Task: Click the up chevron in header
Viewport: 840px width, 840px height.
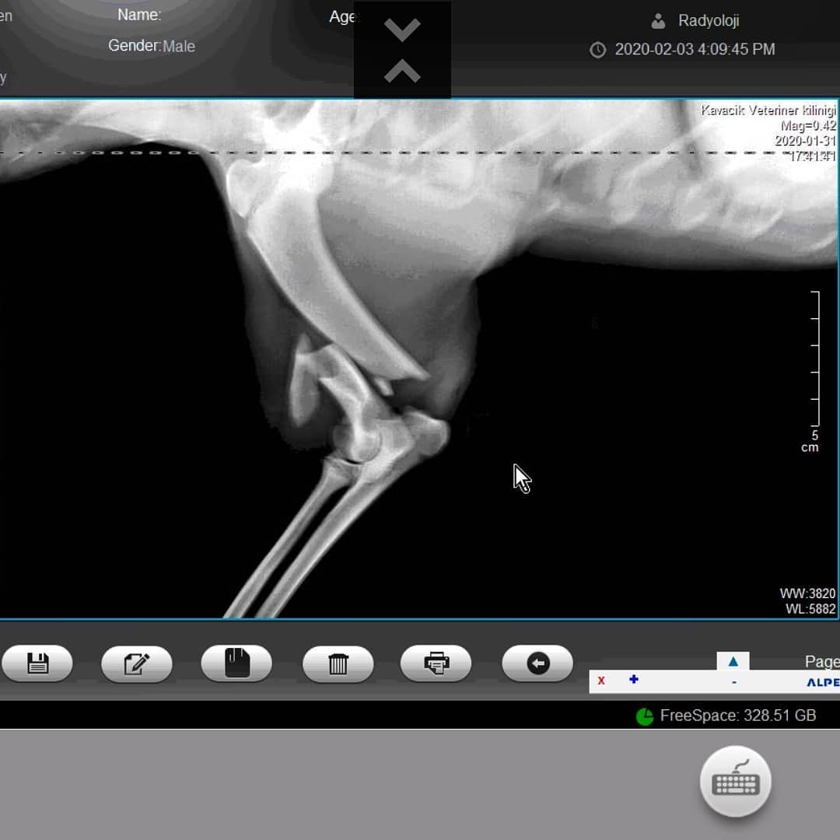Action: tap(402, 72)
